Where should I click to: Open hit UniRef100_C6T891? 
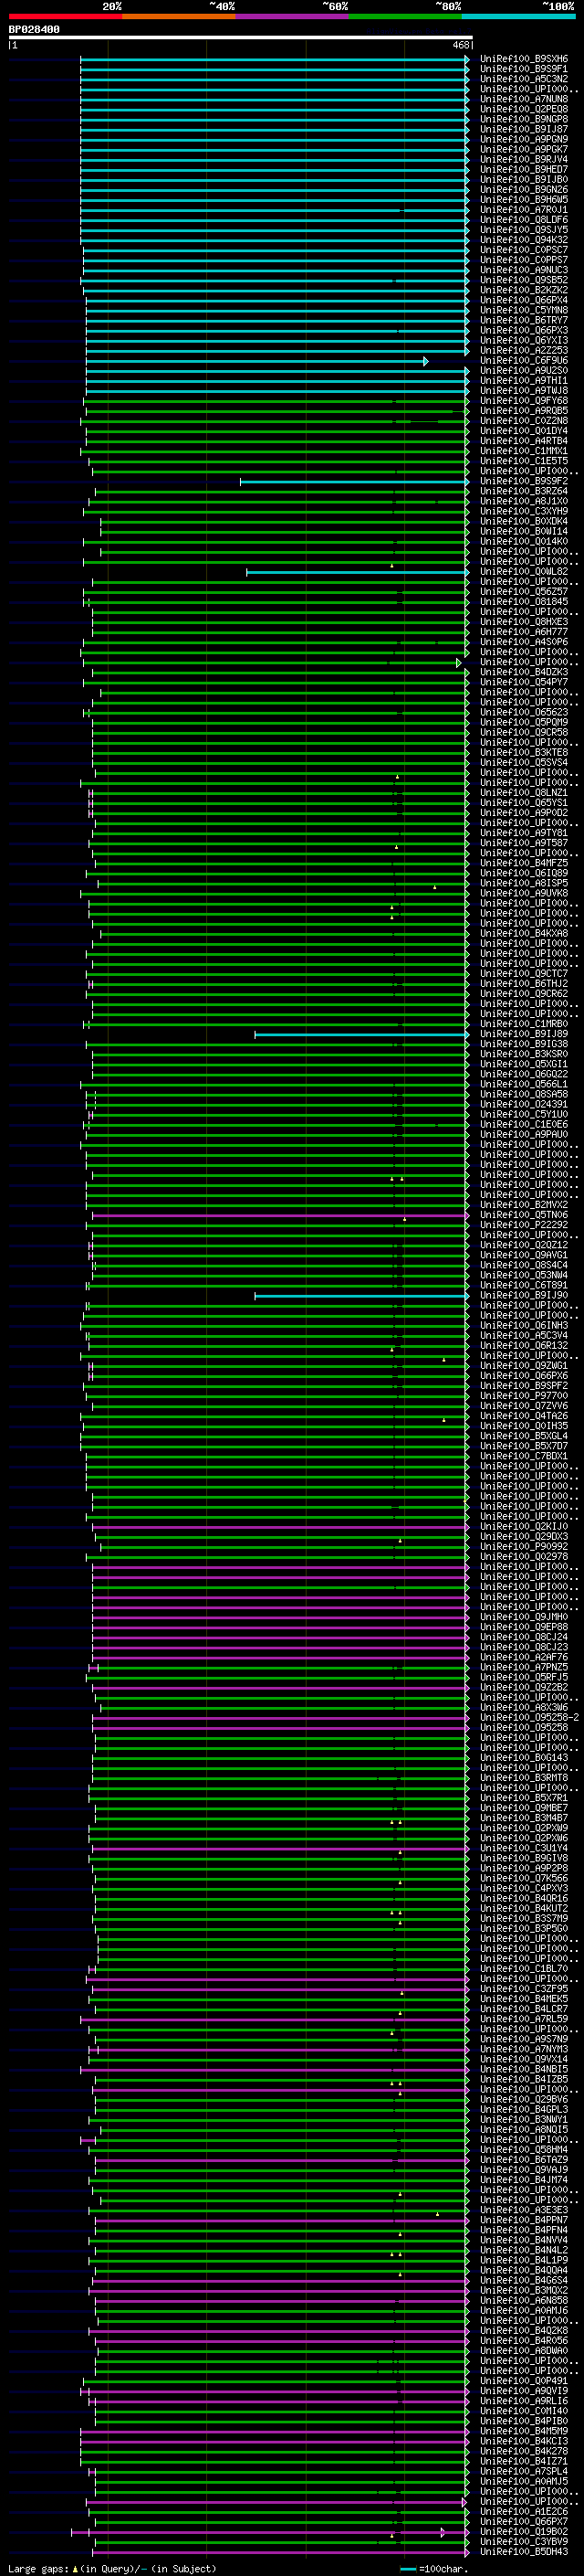(x=524, y=1285)
